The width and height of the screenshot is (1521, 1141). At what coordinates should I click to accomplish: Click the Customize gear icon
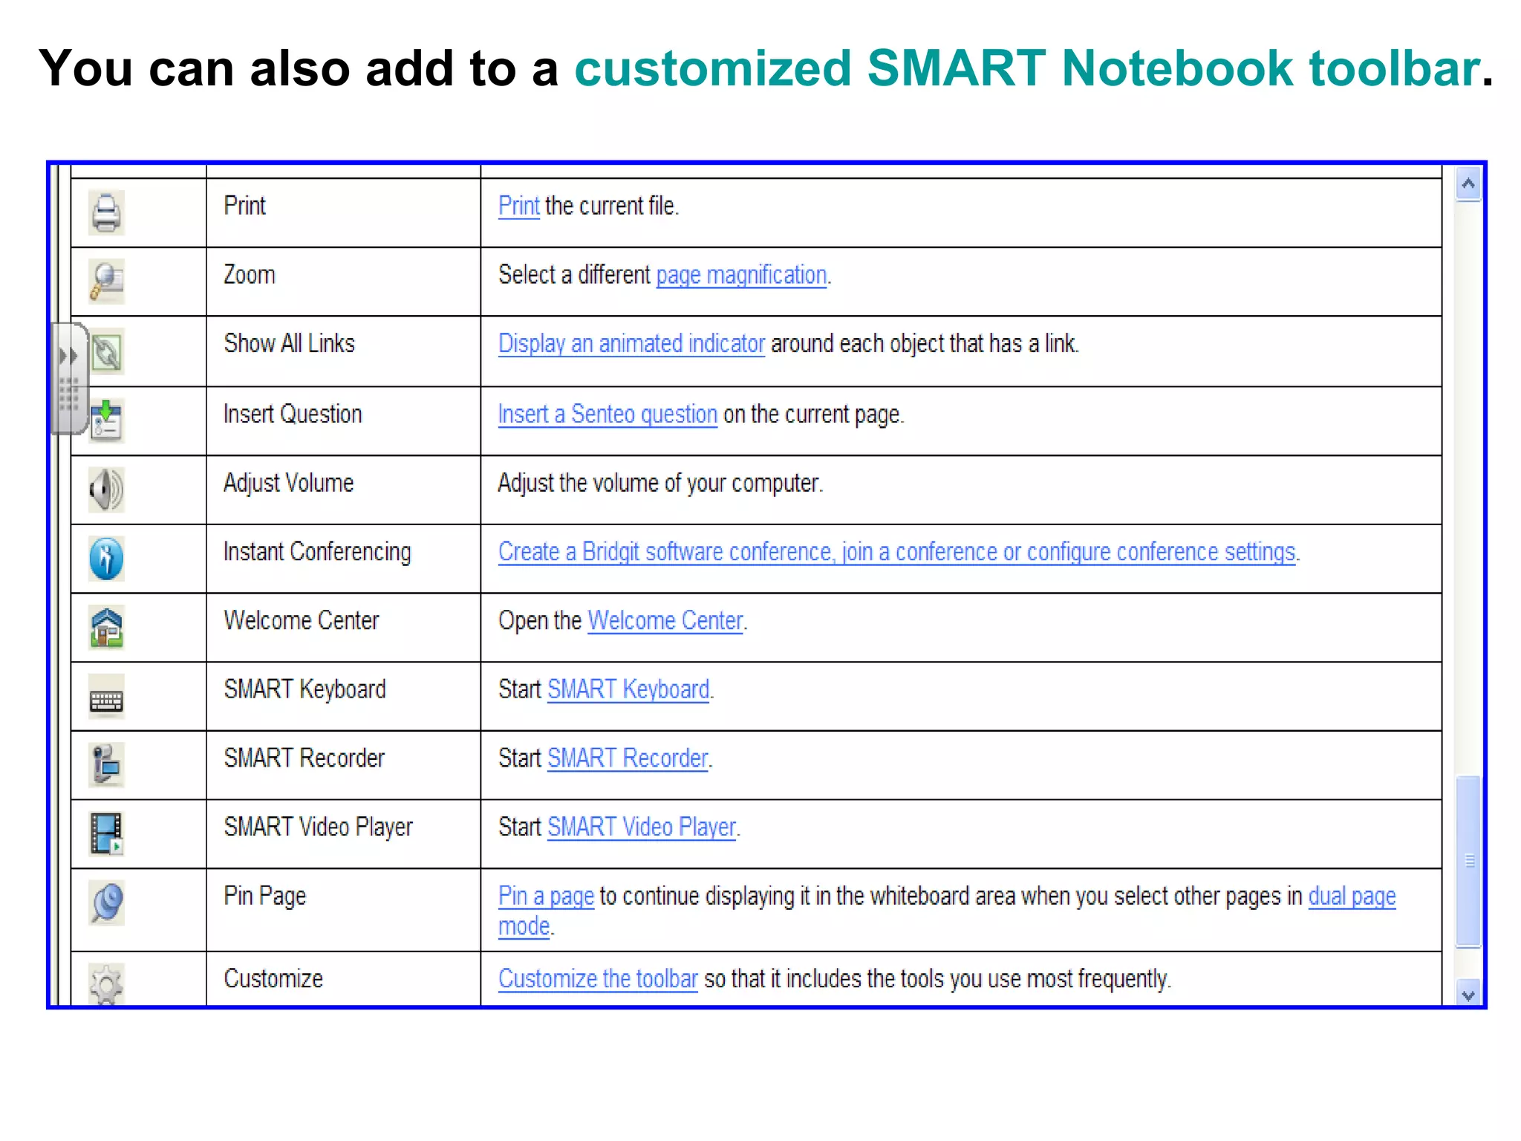click(x=106, y=984)
